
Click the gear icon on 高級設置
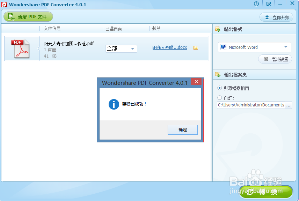(265, 59)
